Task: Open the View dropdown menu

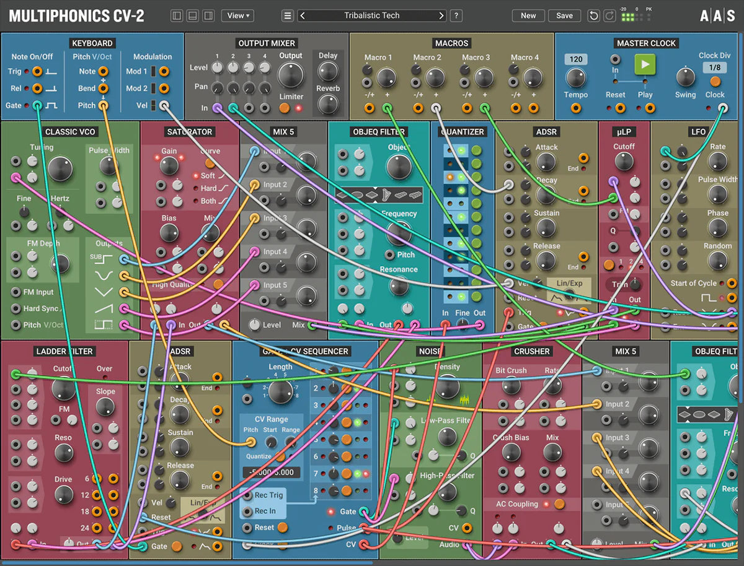Action: [x=237, y=15]
